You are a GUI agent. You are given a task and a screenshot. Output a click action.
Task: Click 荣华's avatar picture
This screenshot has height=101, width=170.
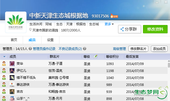pyautogui.click(x=12, y=64)
